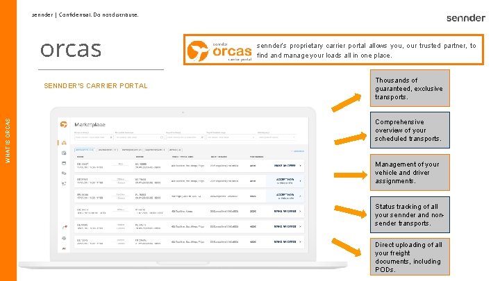500x281 pixels.
Task: Expand chevron of the last load row
Action: click(301, 242)
